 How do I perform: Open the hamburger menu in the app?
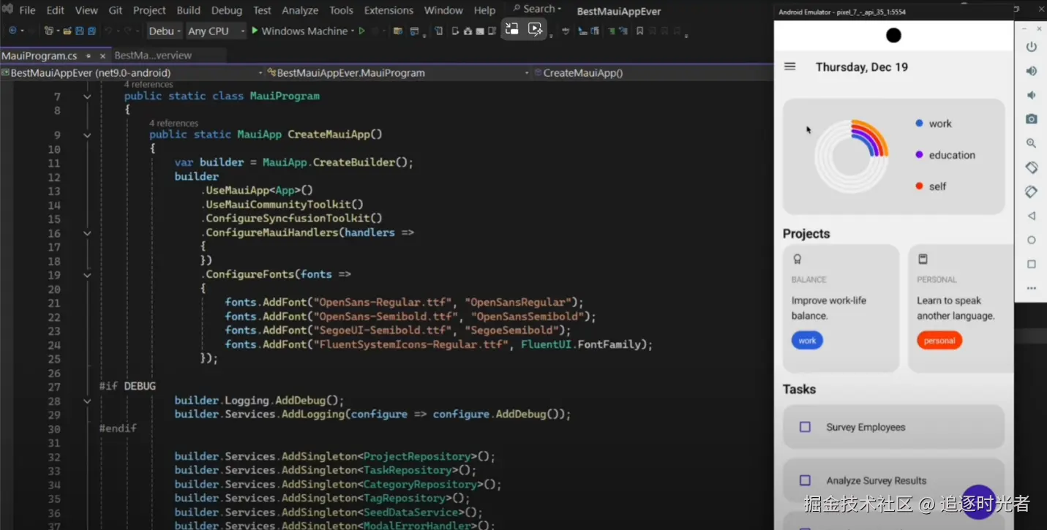789,67
